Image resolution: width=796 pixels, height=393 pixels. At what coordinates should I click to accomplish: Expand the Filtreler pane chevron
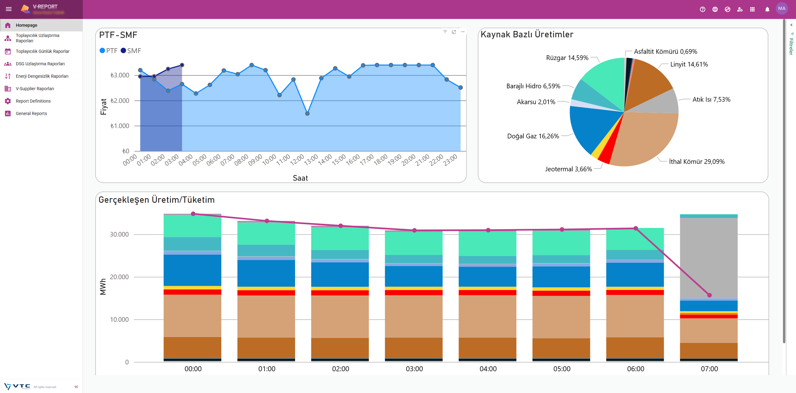791,25
